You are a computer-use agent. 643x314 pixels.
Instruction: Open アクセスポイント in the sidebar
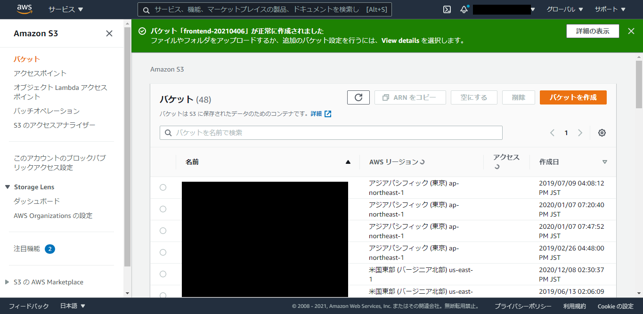(40, 73)
